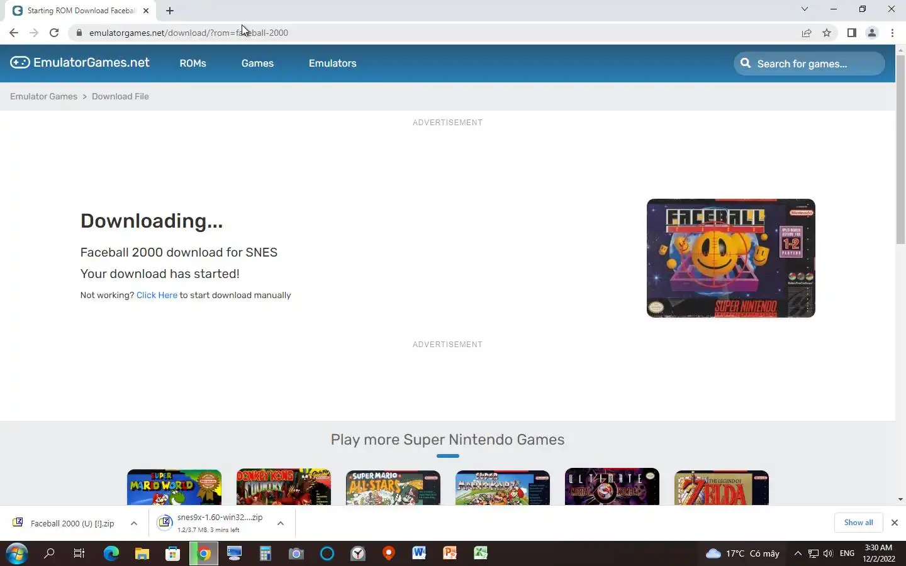This screenshot has height=566, width=906.
Task: Open Super Mario World game thumbnail
Action: coord(174,487)
